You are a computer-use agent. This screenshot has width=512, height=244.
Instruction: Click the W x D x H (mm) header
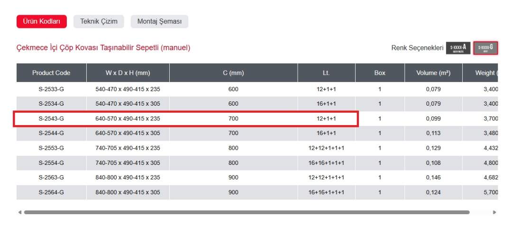click(x=128, y=73)
